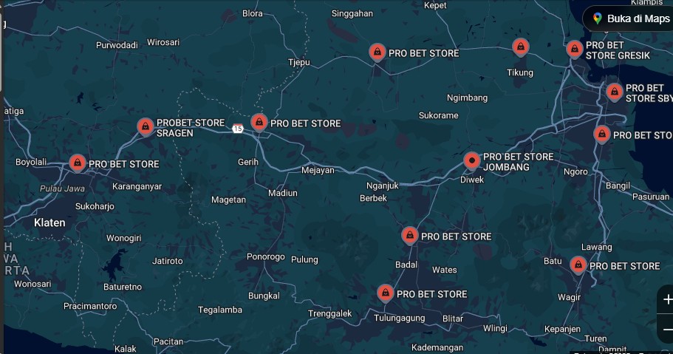
Task: Click the Klaten city label
Action: click(x=49, y=222)
